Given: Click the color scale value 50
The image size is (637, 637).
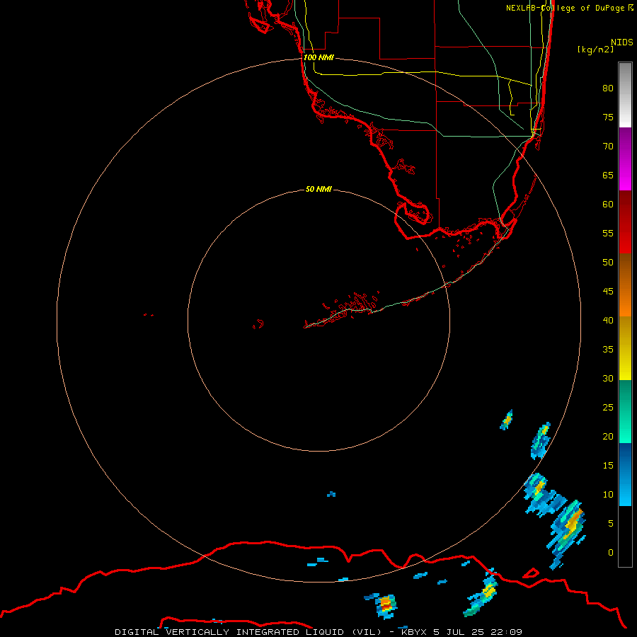Looking at the screenshot, I should tap(608, 263).
